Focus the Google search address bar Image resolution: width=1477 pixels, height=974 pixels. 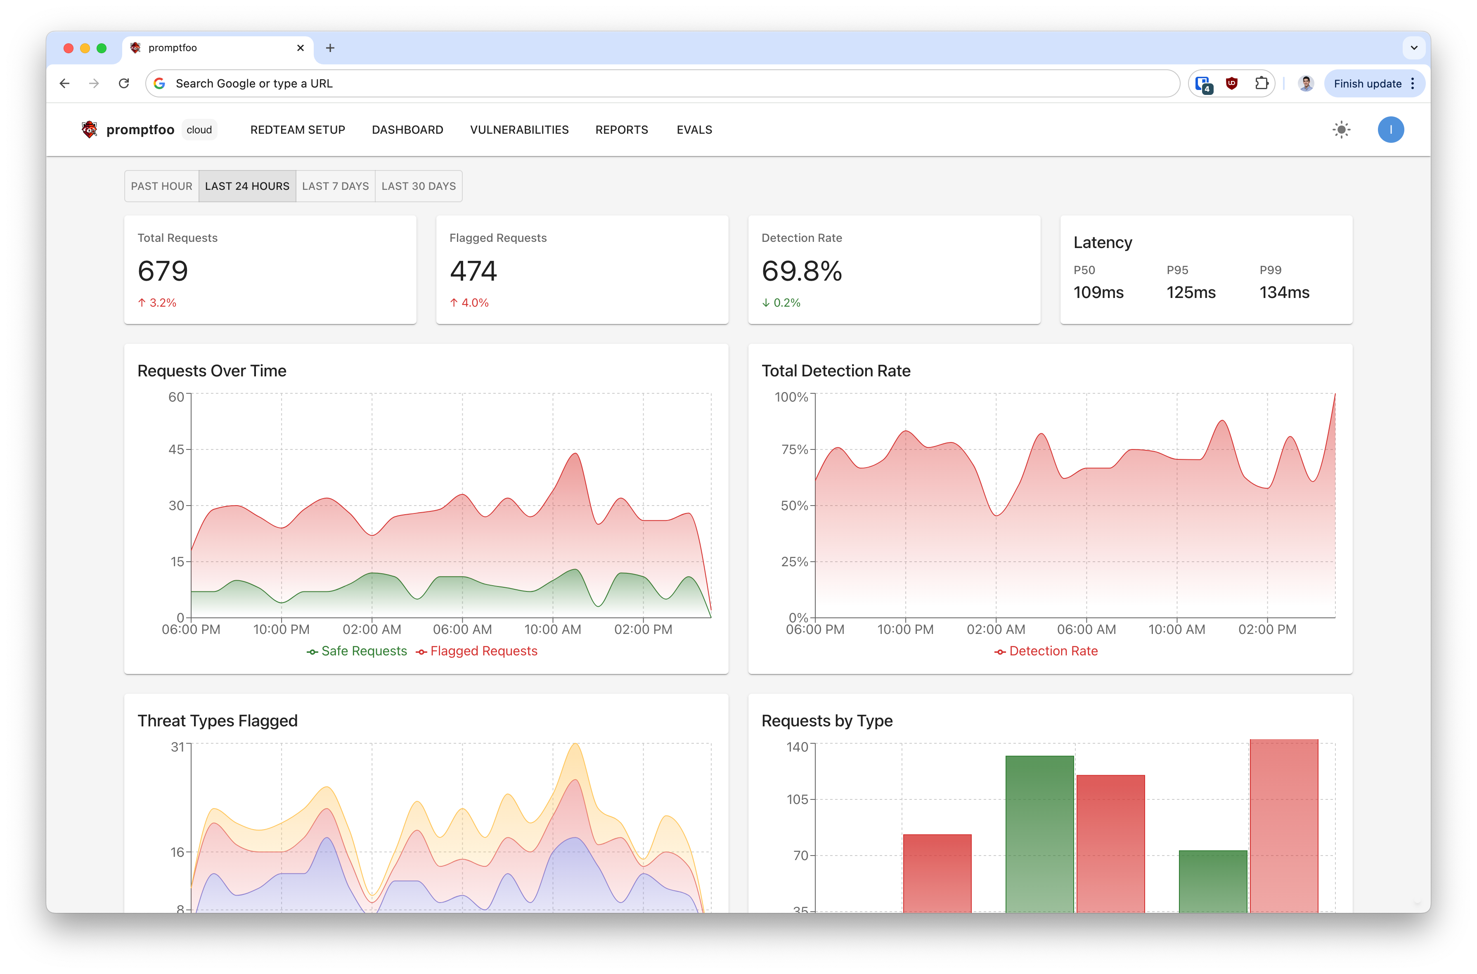pos(662,83)
